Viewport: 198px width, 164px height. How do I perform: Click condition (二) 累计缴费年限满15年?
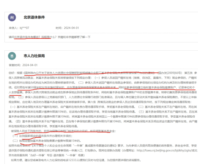(47, 141)
